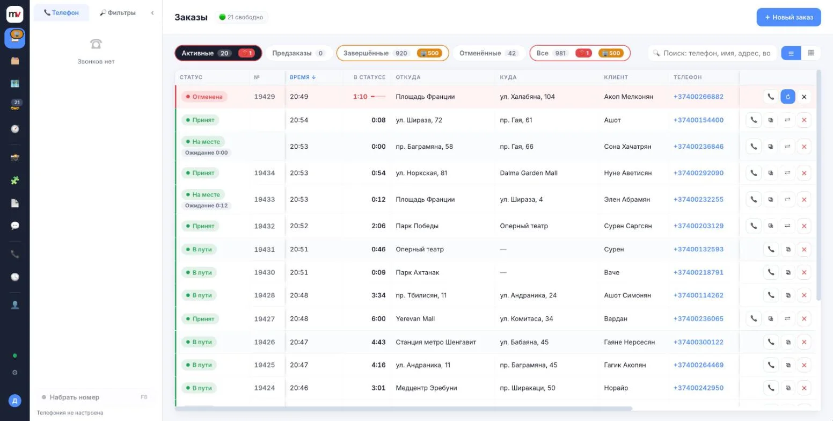Viewport: 833px width, 421px height.
Task: Open phone link +37400292090
Action: click(x=698, y=173)
